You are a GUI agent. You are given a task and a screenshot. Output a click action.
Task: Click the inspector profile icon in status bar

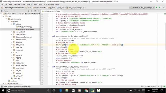tap(162, 87)
